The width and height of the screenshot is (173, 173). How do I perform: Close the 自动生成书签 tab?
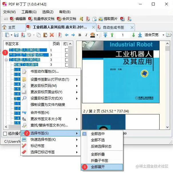coord(132,27)
